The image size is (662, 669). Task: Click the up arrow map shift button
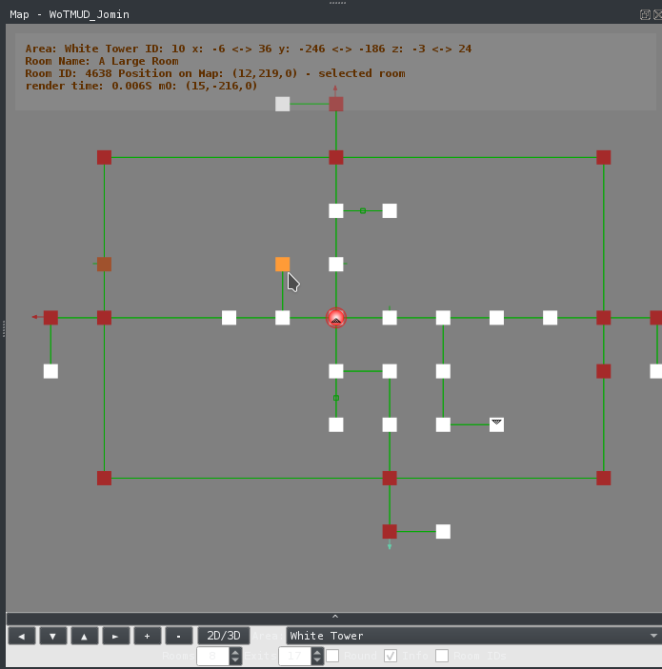click(x=85, y=636)
